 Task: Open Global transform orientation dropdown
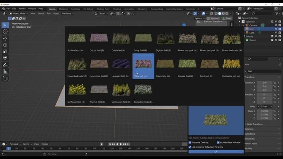[101, 14]
